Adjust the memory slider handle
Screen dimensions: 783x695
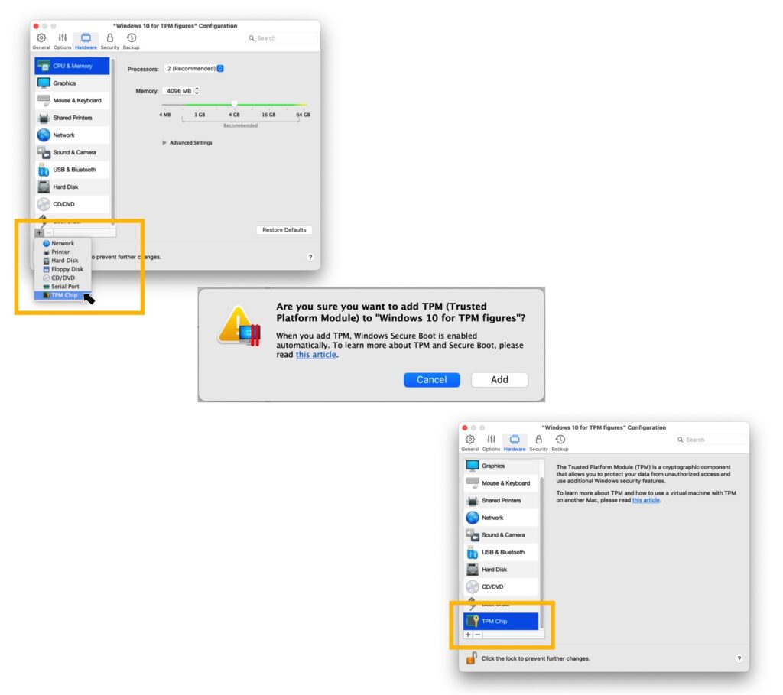pyautogui.click(x=235, y=104)
